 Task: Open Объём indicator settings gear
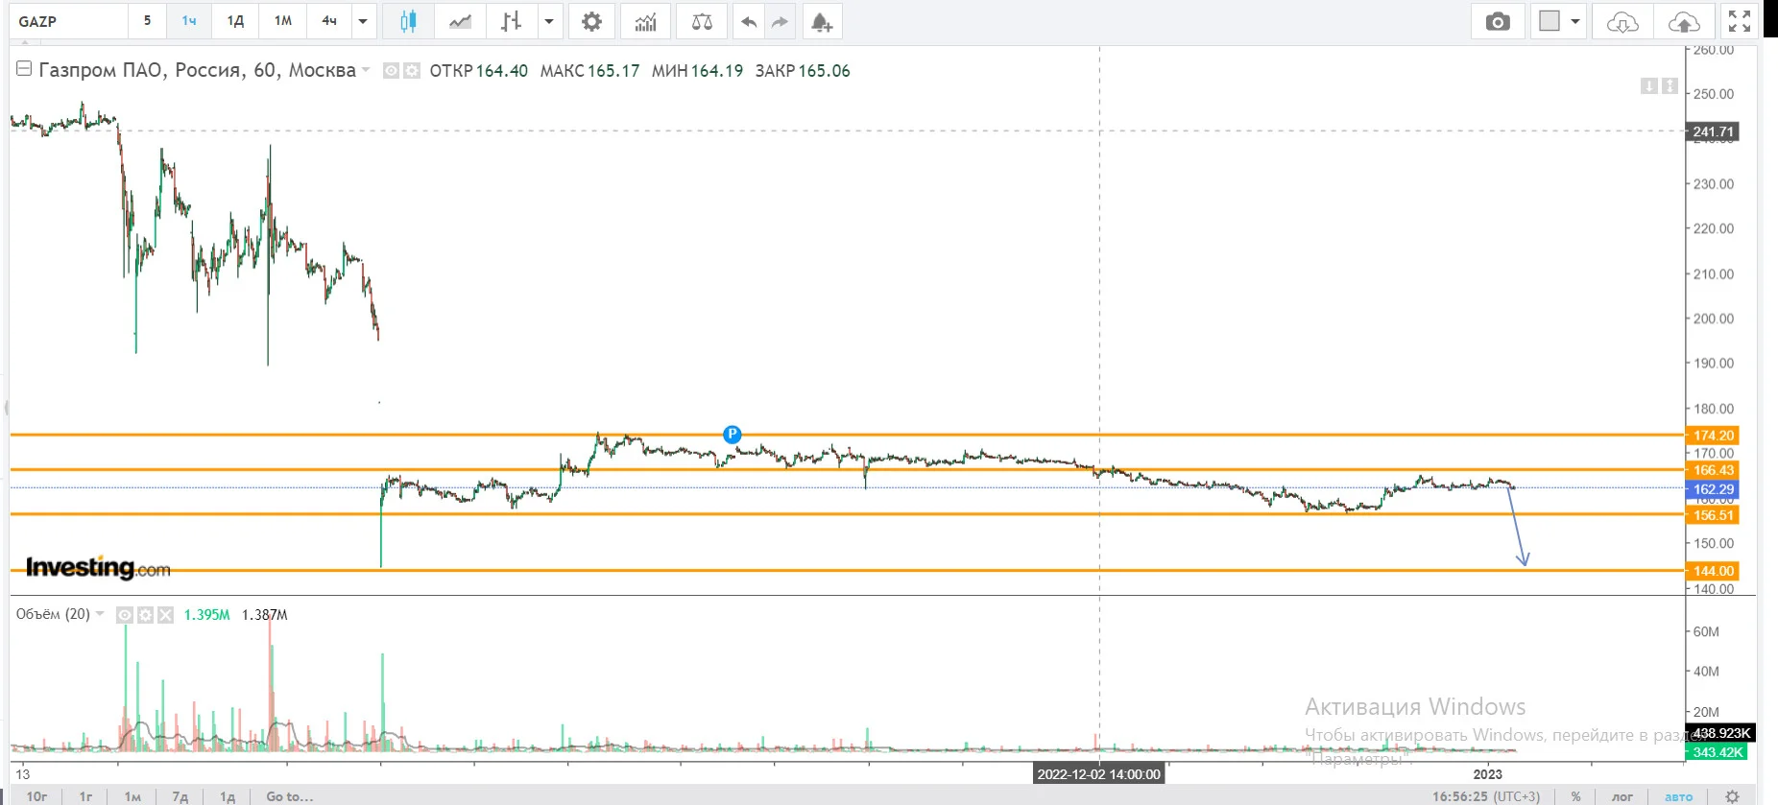145,615
